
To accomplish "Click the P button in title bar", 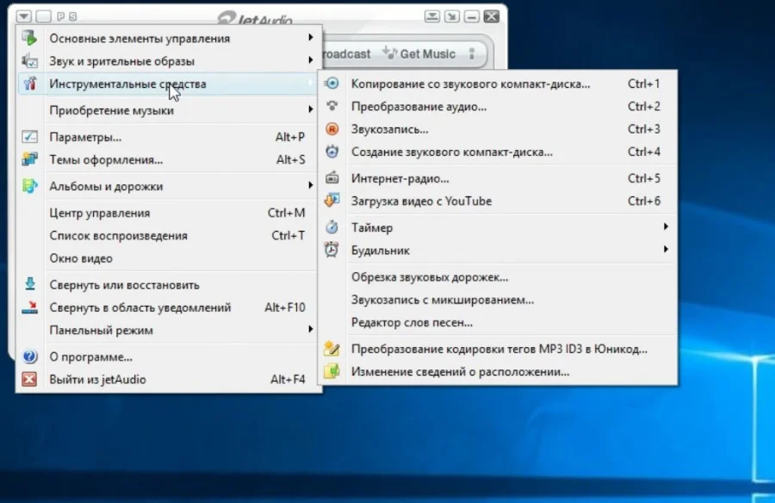I will pyautogui.click(x=61, y=16).
